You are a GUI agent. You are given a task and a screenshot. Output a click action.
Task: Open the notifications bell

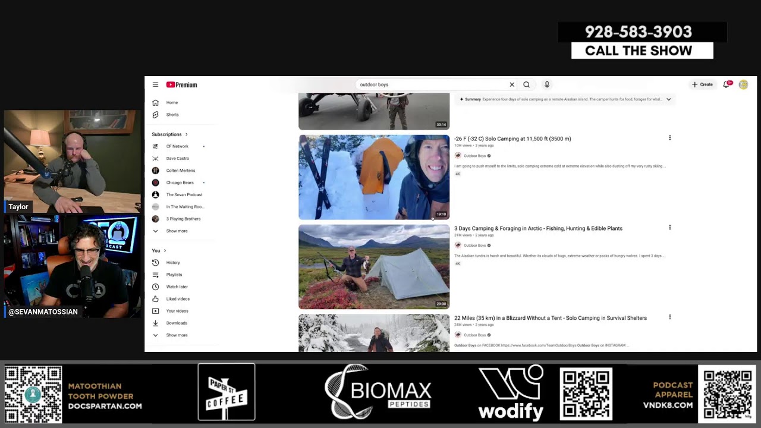pos(726,84)
